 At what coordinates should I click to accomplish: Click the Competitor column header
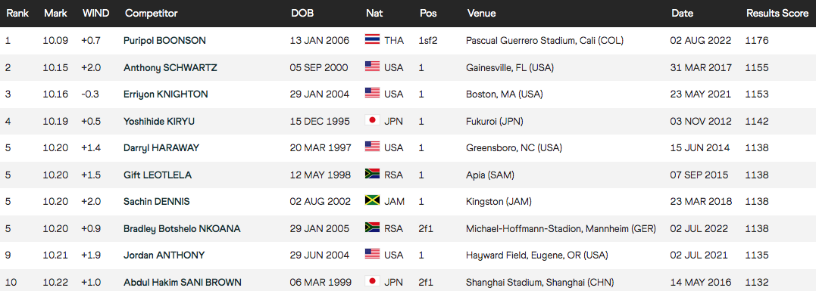pos(152,14)
